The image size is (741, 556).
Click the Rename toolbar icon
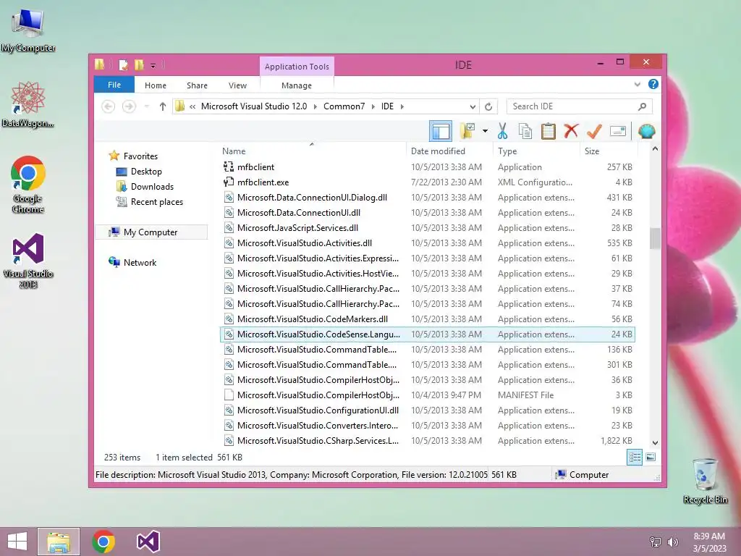coord(618,131)
